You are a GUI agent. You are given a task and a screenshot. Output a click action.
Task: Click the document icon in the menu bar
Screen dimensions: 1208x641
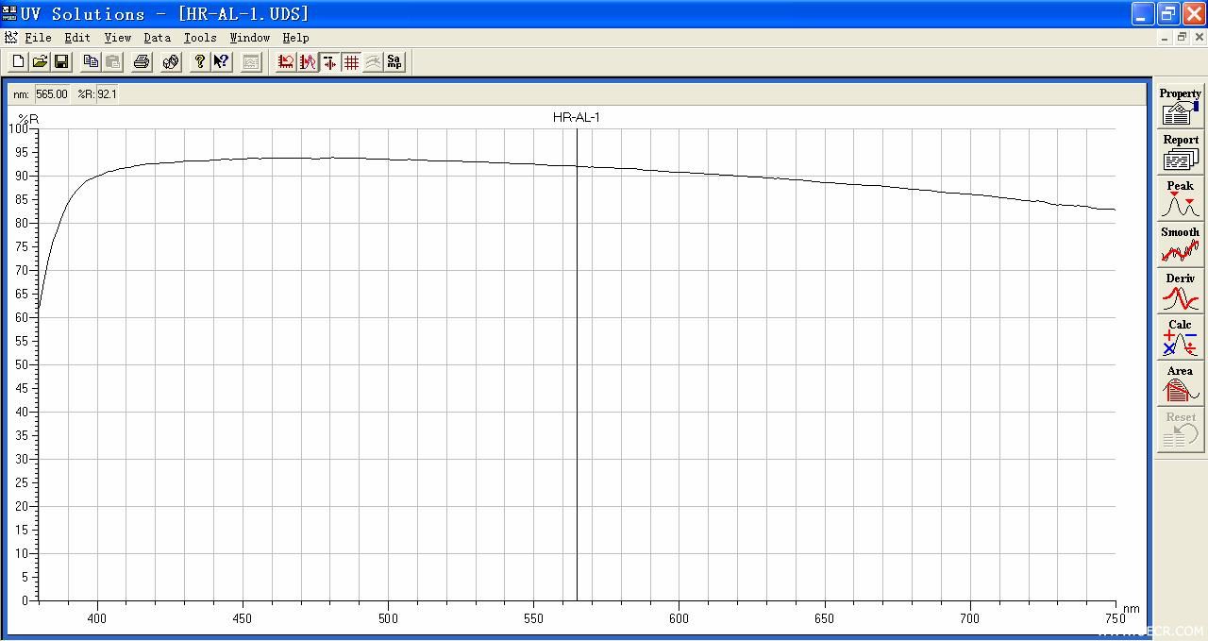(x=11, y=38)
